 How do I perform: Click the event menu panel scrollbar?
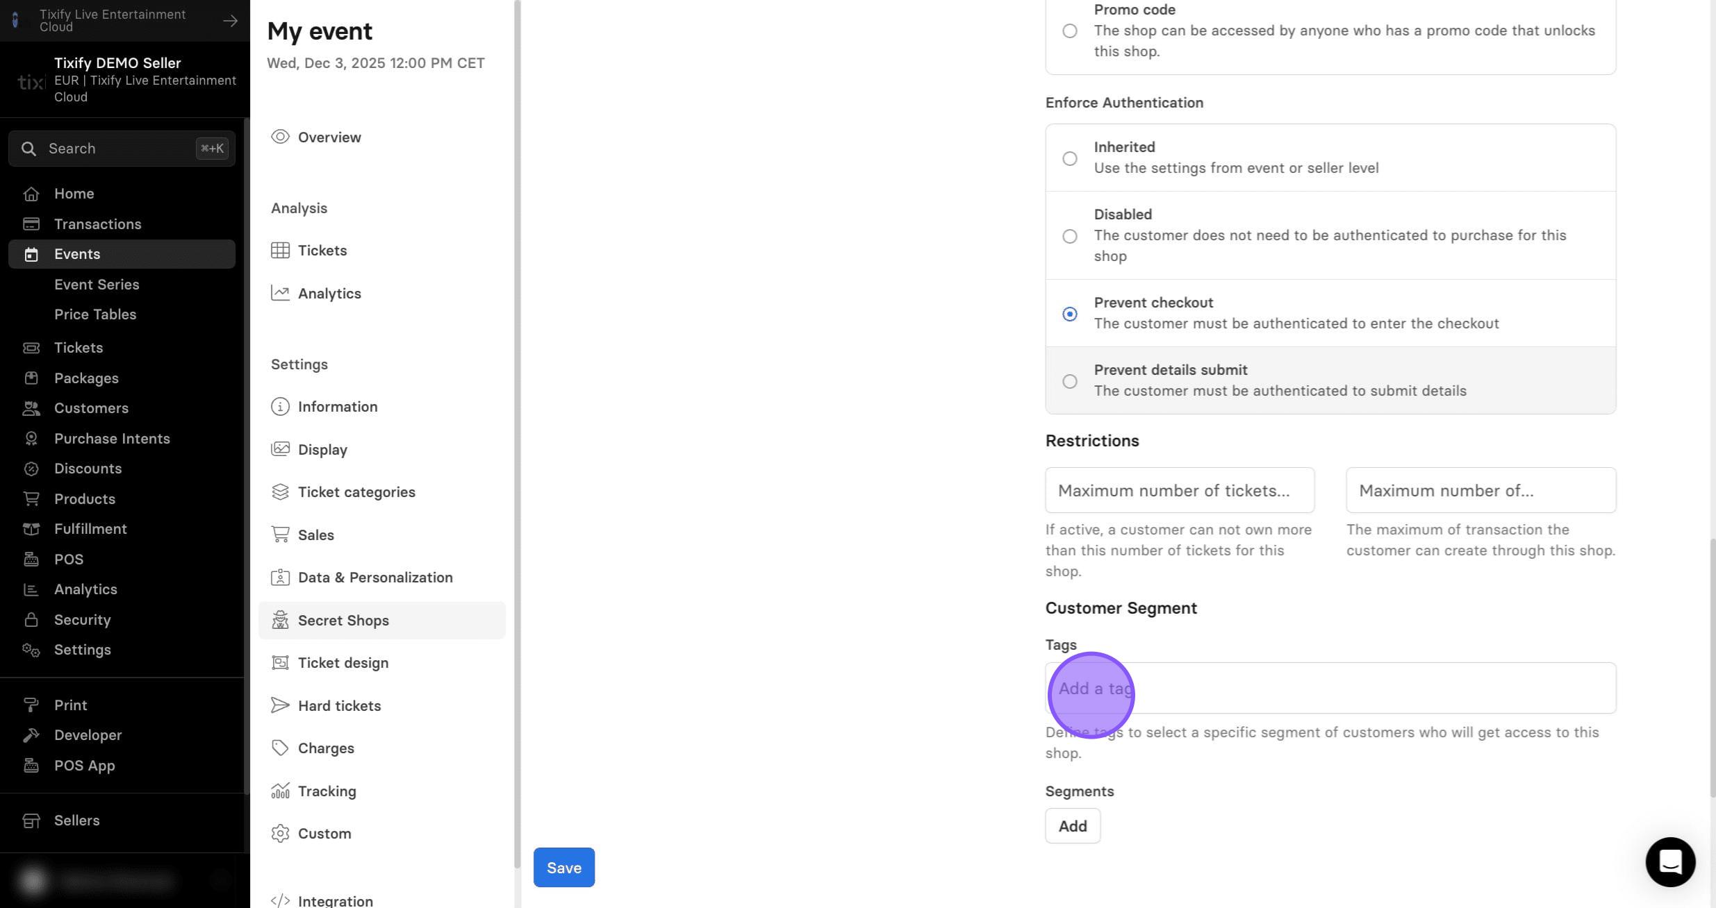pos(517,434)
